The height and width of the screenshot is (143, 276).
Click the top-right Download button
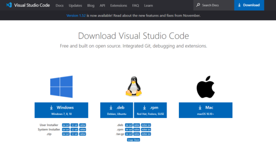click(x=249, y=5)
